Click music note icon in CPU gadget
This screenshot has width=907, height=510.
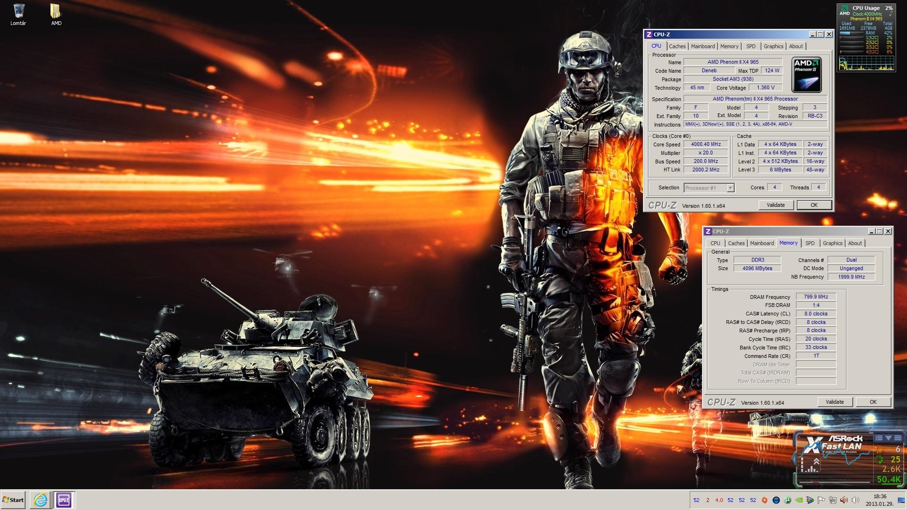[x=891, y=13]
